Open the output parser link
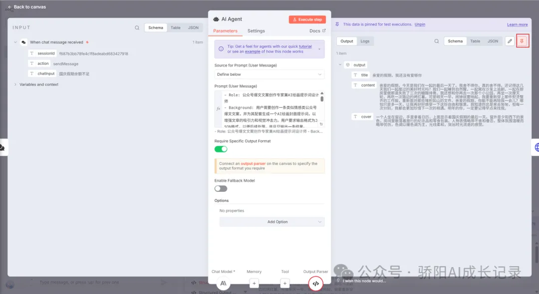The height and width of the screenshot is (294, 539). 253,163
